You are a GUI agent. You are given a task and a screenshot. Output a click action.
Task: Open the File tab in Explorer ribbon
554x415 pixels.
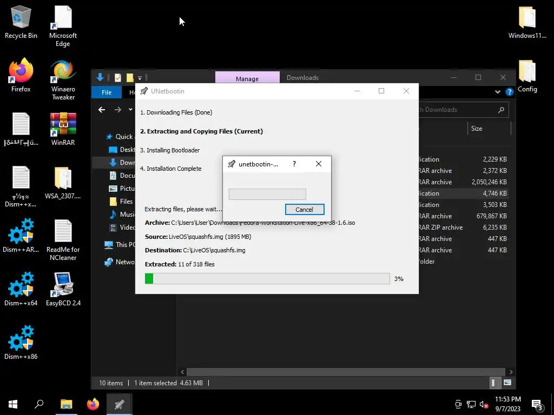[x=107, y=92]
